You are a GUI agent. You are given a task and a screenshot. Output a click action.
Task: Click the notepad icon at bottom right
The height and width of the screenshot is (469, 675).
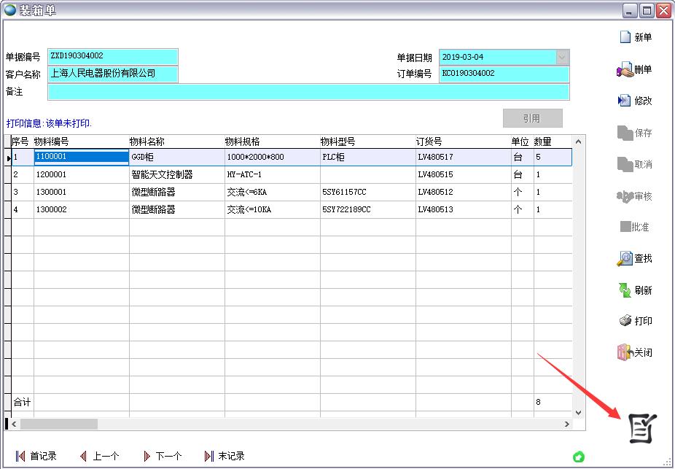click(642, 428)
